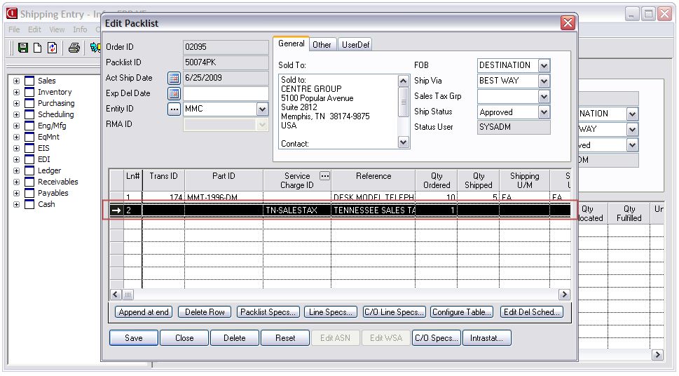Click the Sold To scroll up arrow

click(x=403, y=81)
